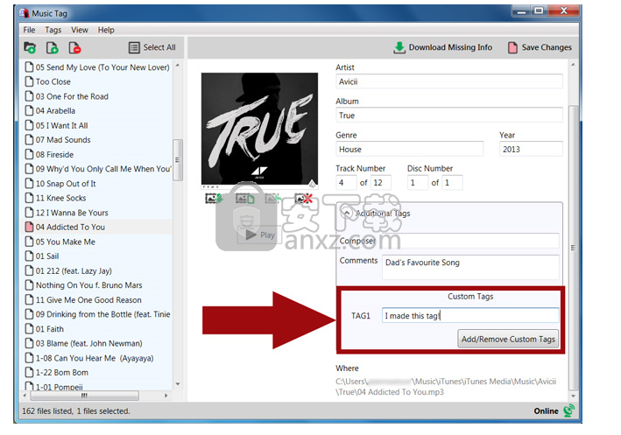This screenshot has width=621, height=435.
Task: Click the Add/Remove Custom Tags button
Action: coord(508,340)
